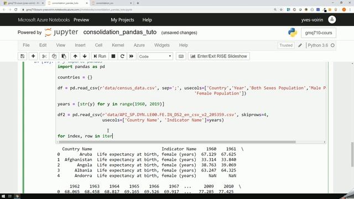This screenshot has width=354, height=199.
Task: Insert a cell below with the plus icon
Action: click(33, 56)
